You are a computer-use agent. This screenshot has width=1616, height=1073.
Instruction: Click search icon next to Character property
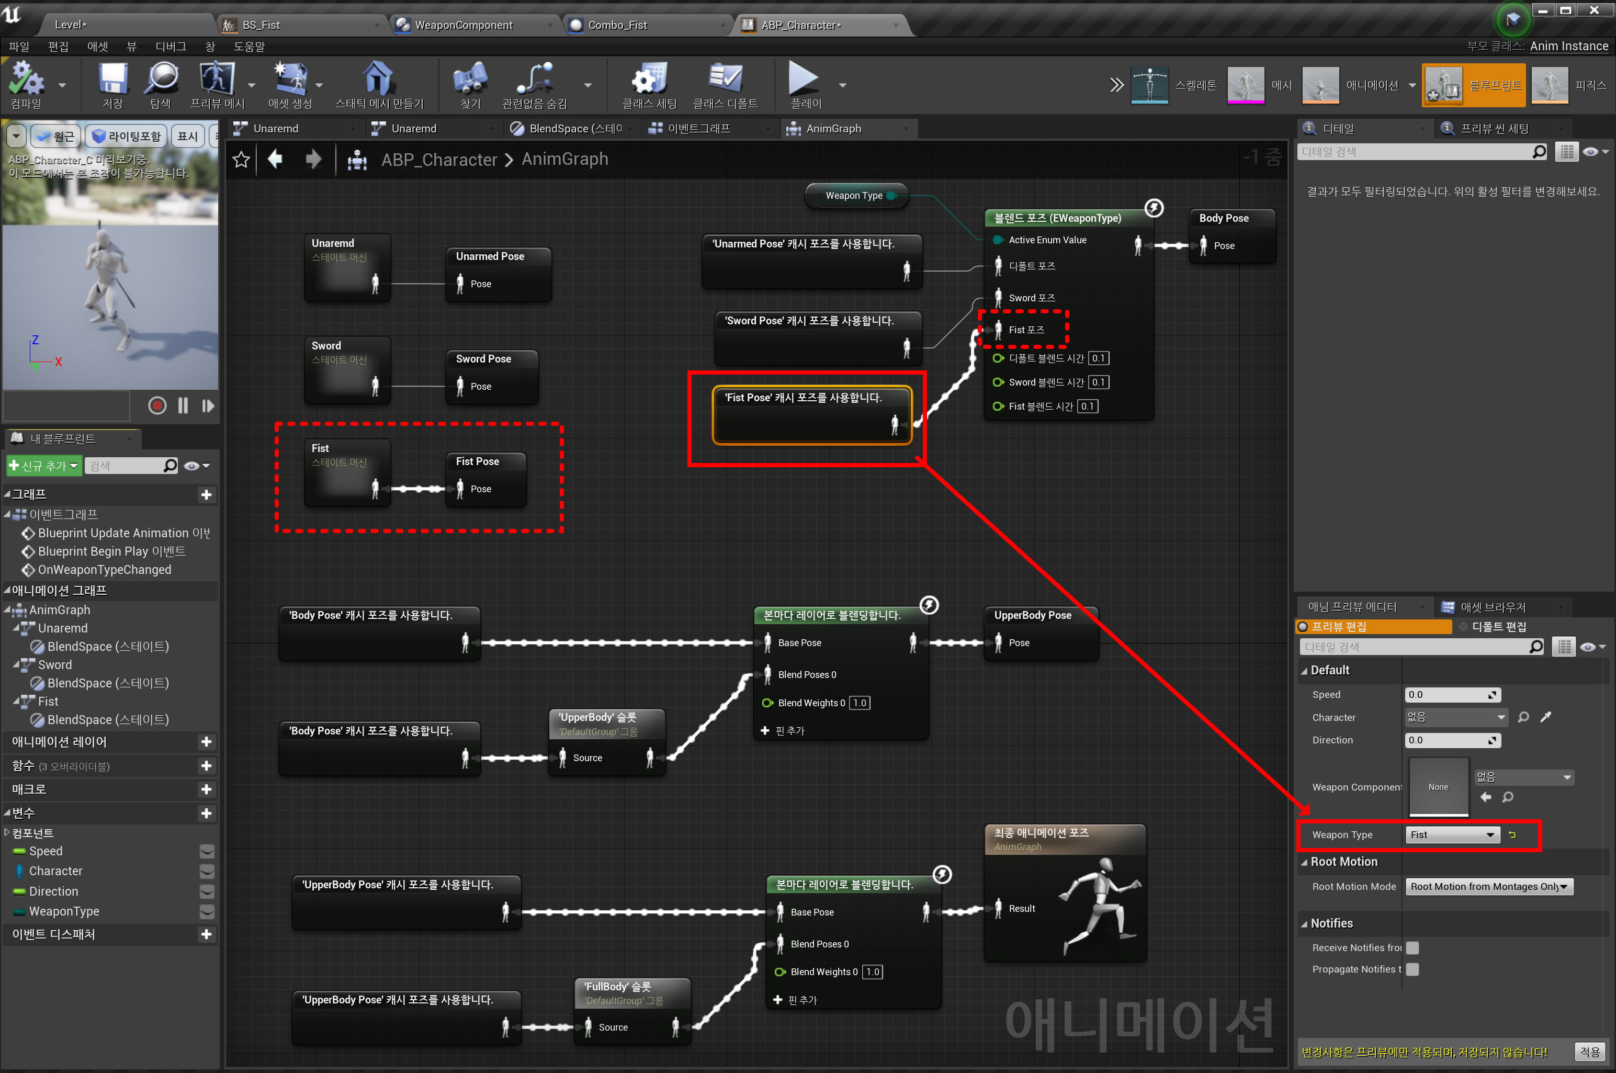pos(1523,717)
